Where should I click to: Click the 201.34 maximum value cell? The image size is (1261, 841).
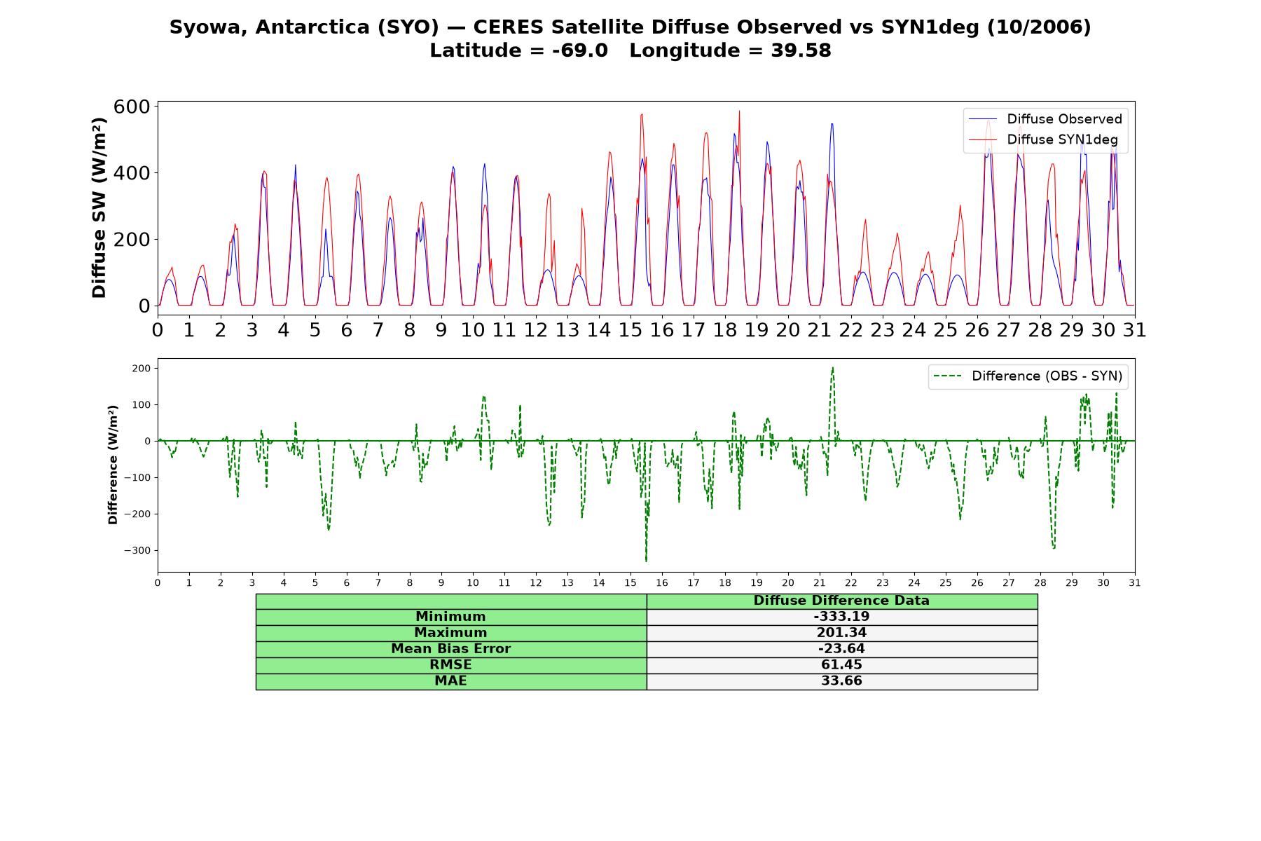point(841,633)
